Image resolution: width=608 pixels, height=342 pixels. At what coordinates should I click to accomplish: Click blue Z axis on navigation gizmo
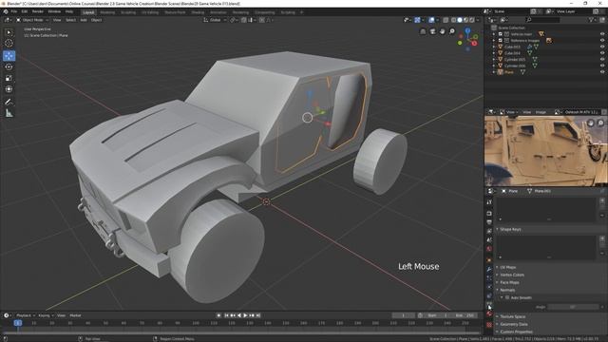click(467, 30)
